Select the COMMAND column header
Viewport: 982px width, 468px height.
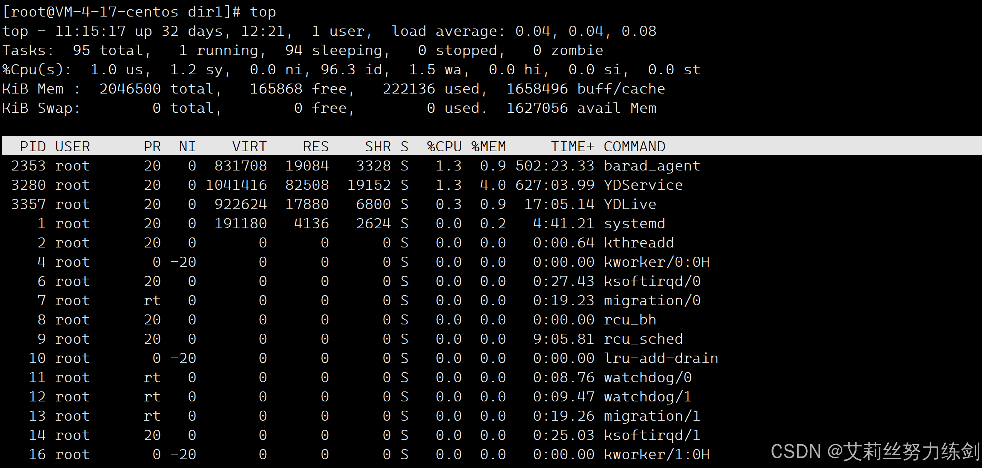point(634,147)
